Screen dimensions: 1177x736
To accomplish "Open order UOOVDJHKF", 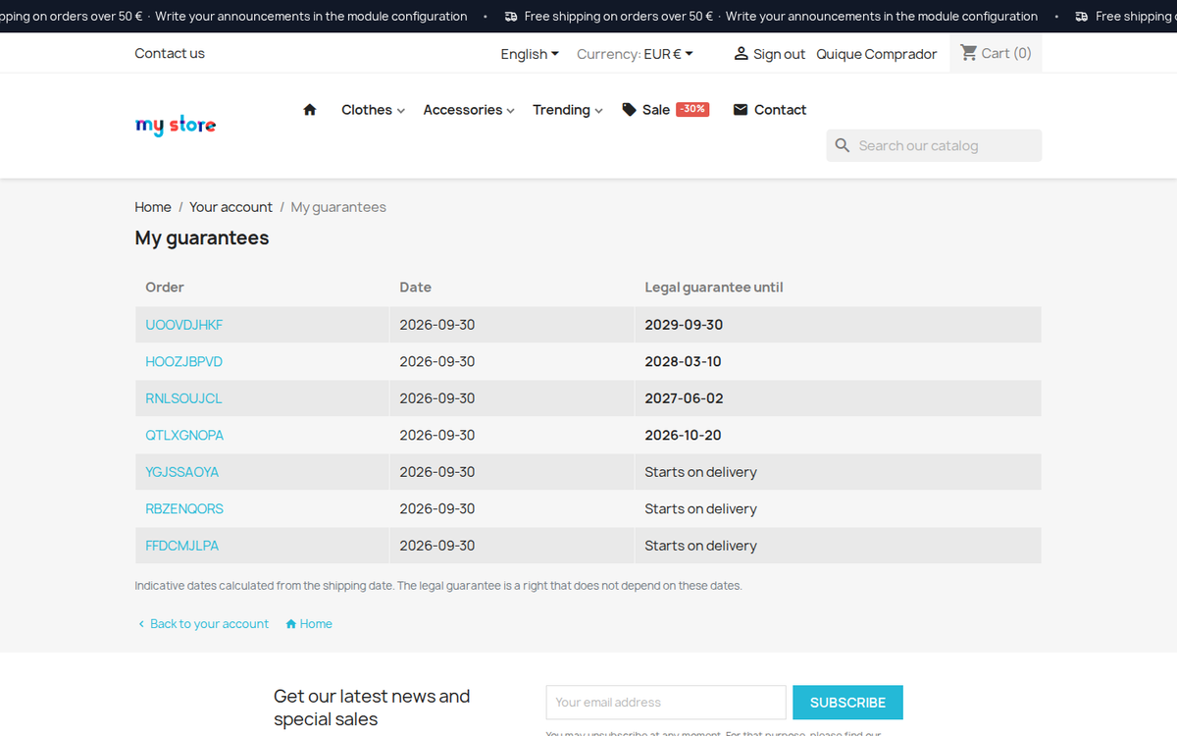I will [184, 325].
